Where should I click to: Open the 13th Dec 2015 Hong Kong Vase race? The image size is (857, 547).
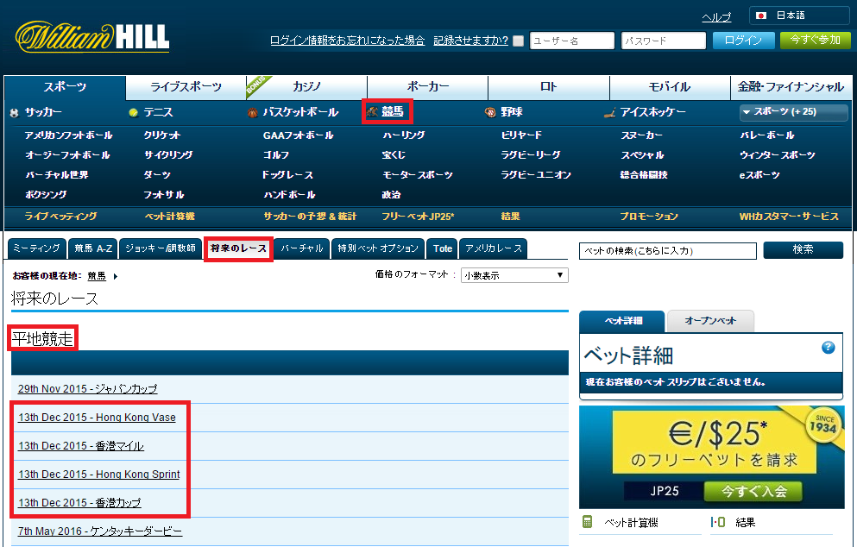(97, 418)
